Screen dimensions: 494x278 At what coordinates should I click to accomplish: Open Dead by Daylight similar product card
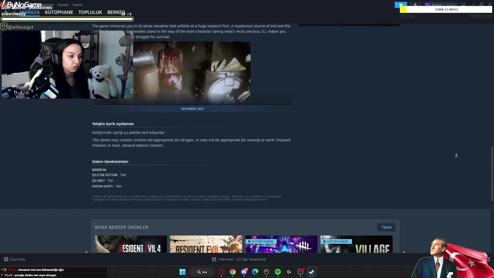click(281, 244)
